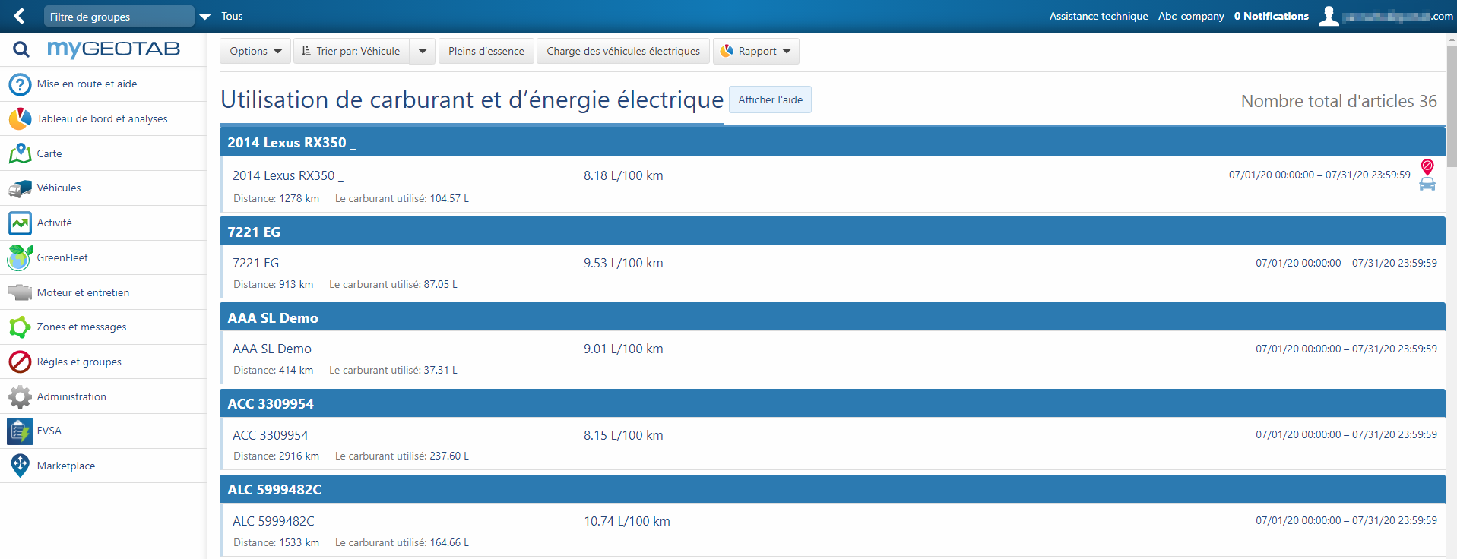Screen dimensions: 1457x559
Task: Open Zones et messages menu
Action: tap(103, 327)
